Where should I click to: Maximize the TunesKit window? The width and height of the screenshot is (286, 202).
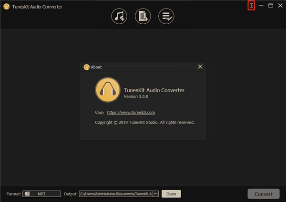point(271,6)
